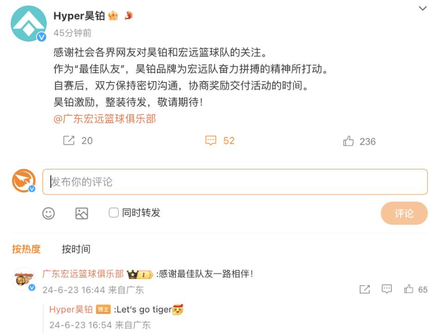
Task: Open the emoji picker for comments
Action: (x=48, y=213)
